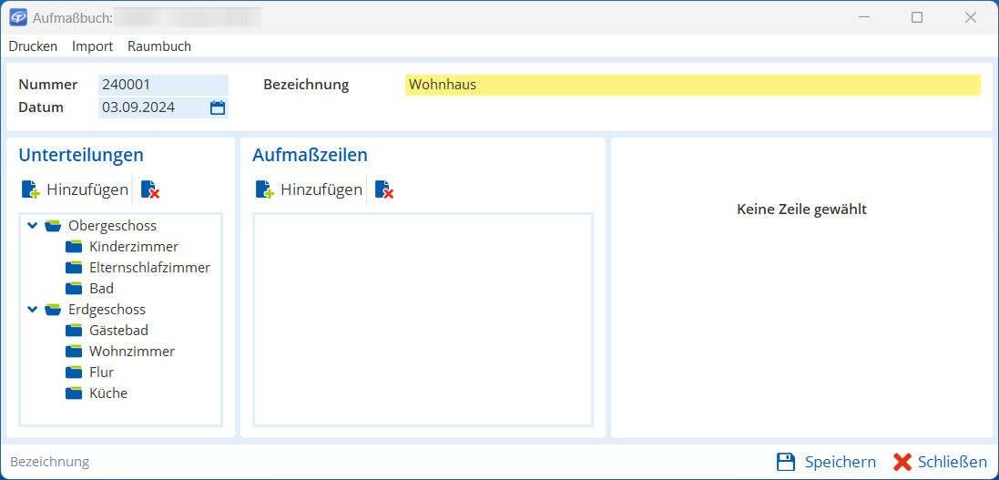Open the Raumbuch menu

[159, 46]
